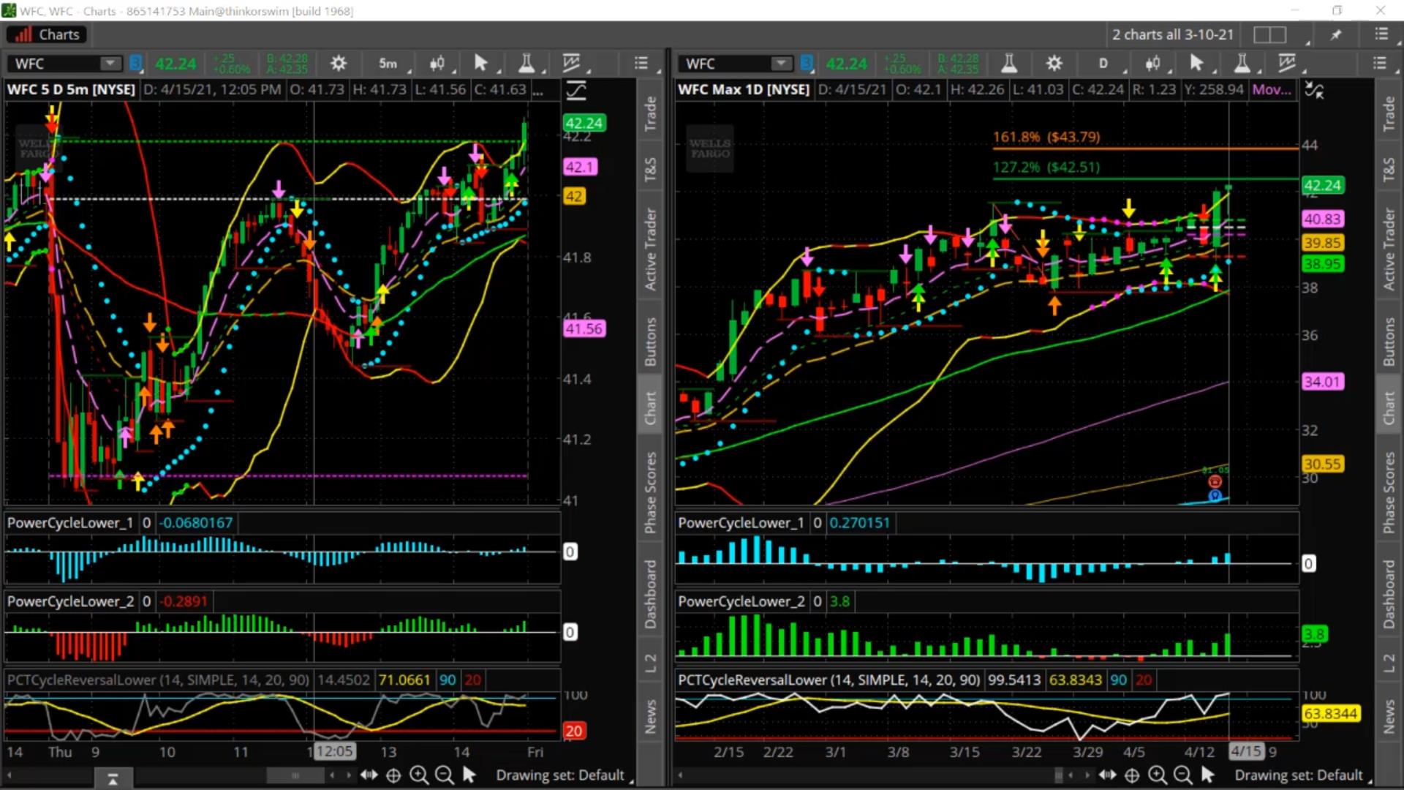Click right chart crosshair icon
The width and height of the screenshot is (1404, 790).
(1132, 775)
